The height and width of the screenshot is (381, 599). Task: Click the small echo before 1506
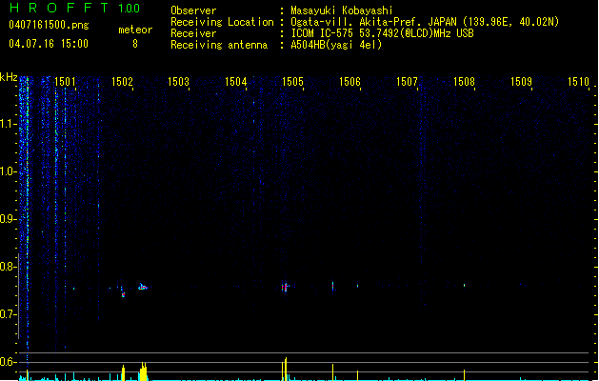(333, 286)
